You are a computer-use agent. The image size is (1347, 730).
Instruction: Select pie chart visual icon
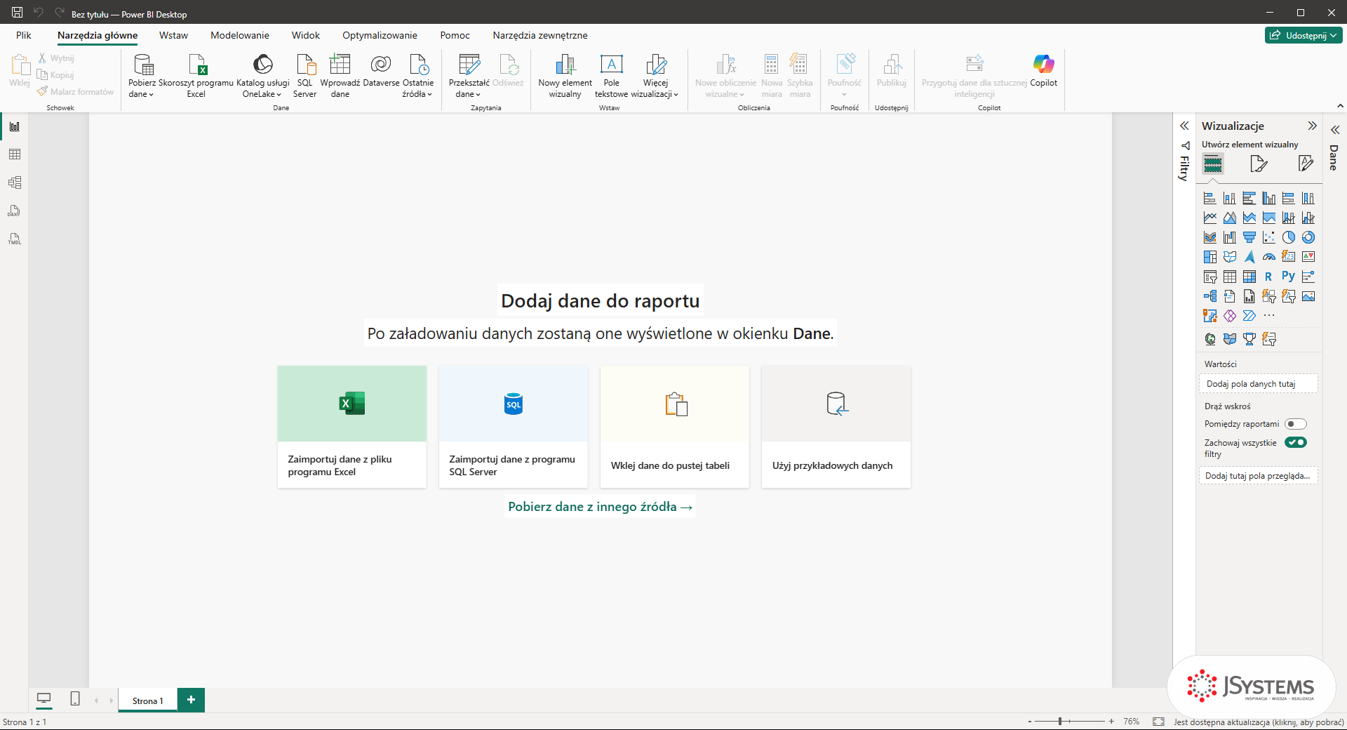(x=1289, y=237)
